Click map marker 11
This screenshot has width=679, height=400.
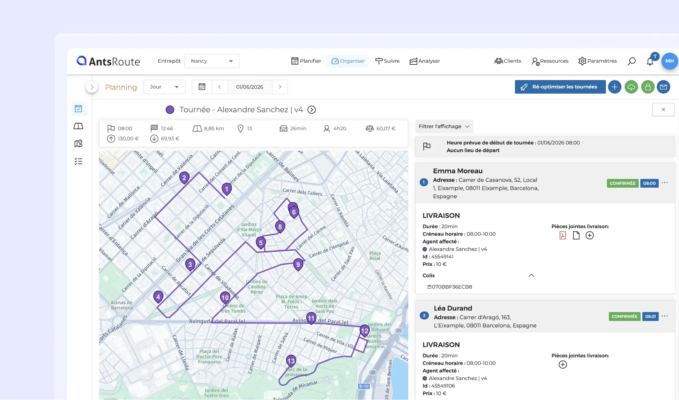(x=311, y=318)
